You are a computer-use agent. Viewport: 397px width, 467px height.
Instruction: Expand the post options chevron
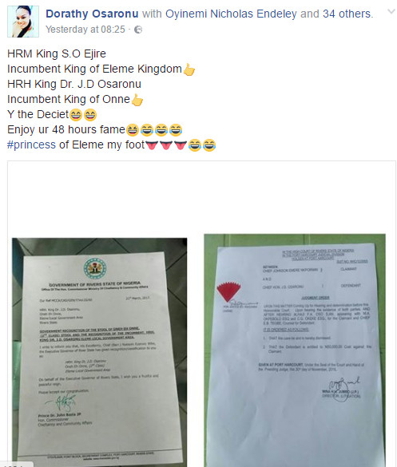(391, 12)
